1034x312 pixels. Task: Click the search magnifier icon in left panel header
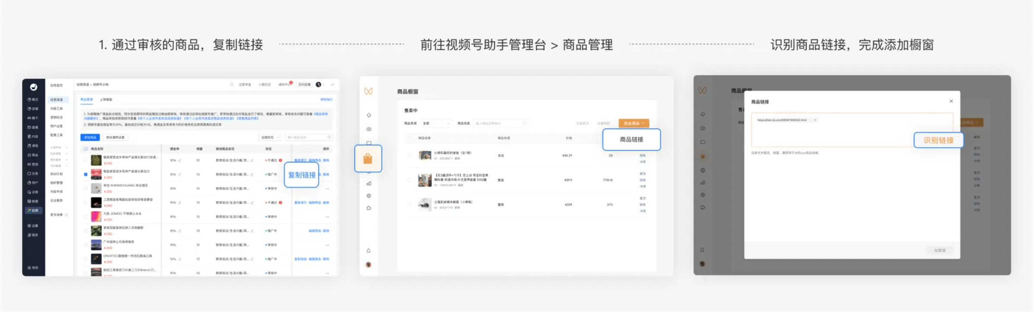coord(232,84)
